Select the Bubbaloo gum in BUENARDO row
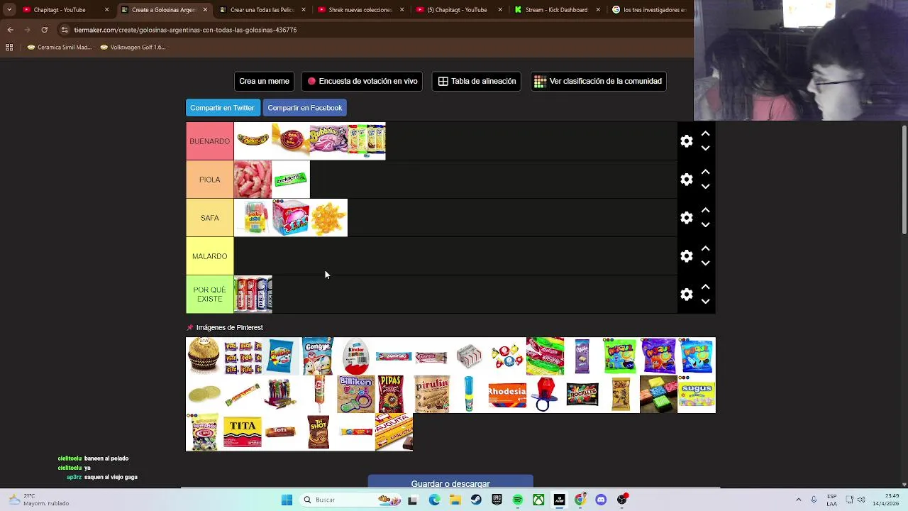 pyautogui.click(x=328, y=141)
